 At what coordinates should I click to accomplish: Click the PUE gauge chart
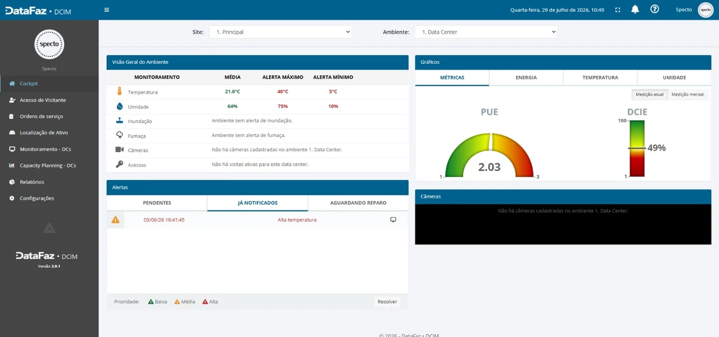pyautogui.click(x=489, y=155)
